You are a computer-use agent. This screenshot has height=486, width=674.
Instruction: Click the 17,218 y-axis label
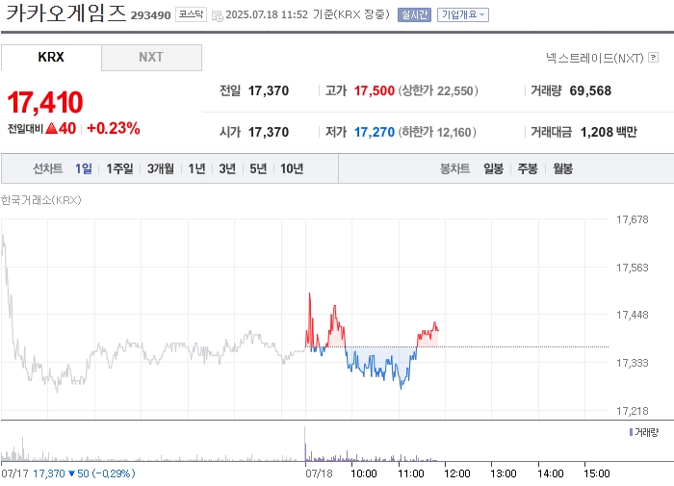[x=632, y=411]
